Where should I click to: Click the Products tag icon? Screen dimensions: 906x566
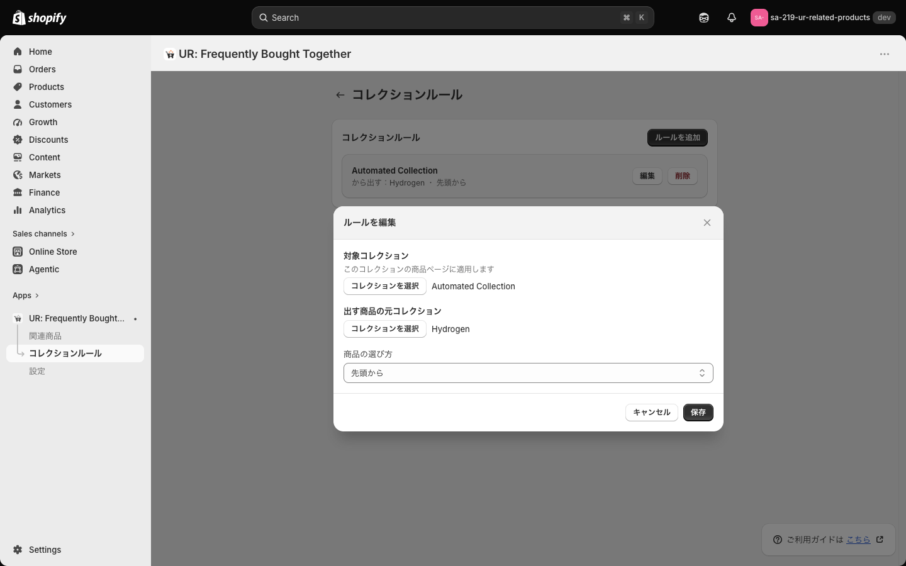[18, 87]
